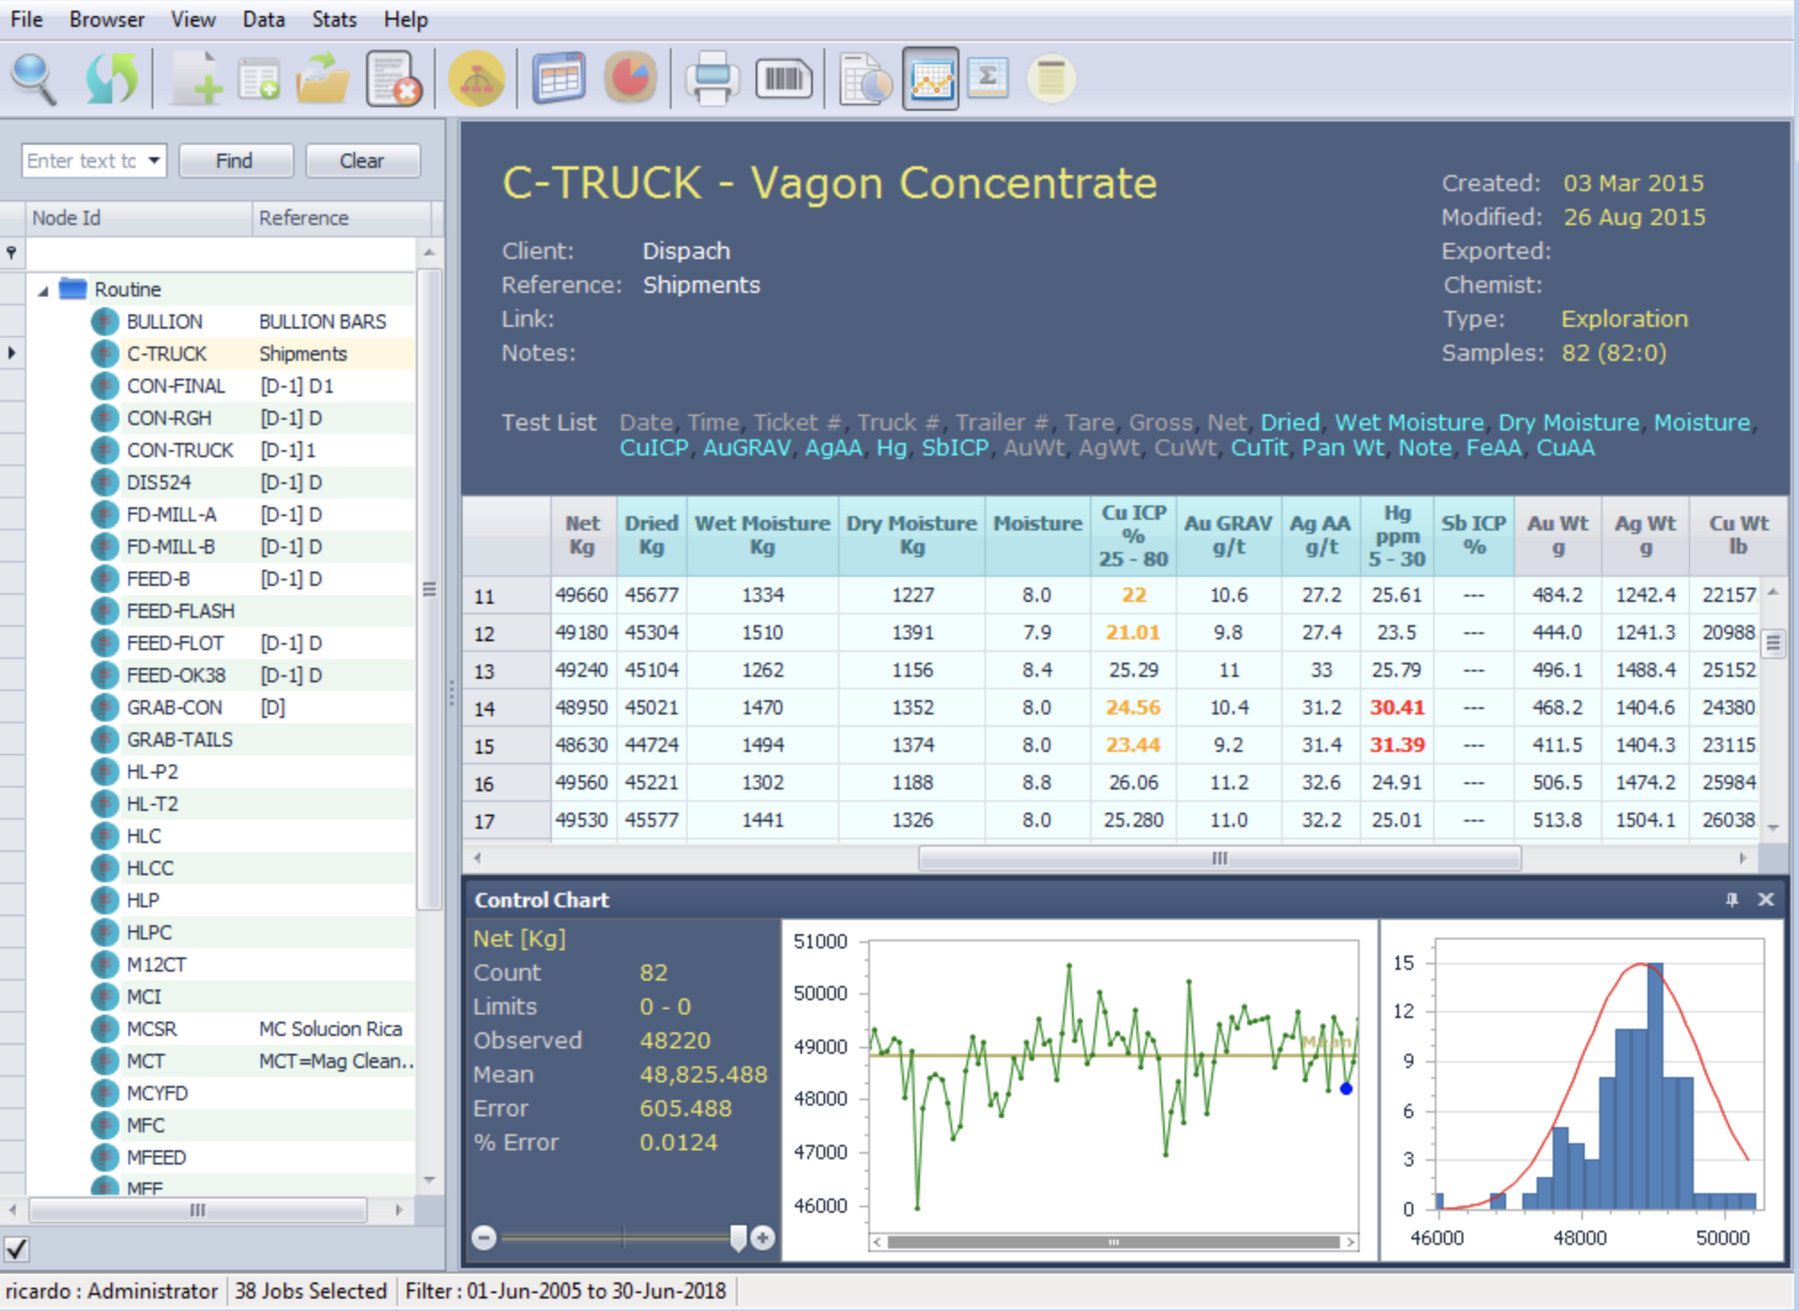Viewport: 1799px width, 1311px height.
Task: Toggle the control chart toolbar button
Action: pyautogui.click(x=930, y=79)
